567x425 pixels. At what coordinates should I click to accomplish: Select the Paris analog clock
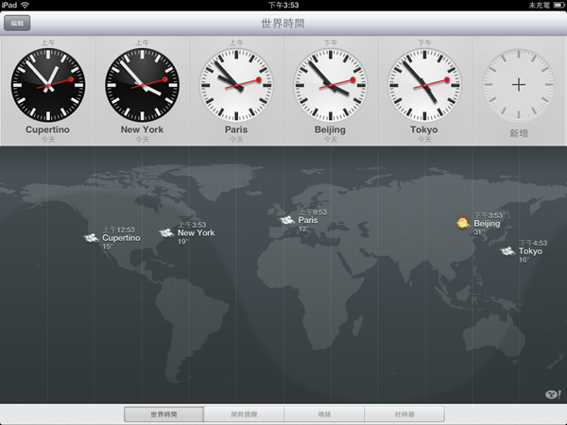point(236,83)
